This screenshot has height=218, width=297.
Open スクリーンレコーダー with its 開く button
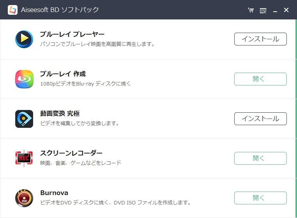(x=260, y=158)
